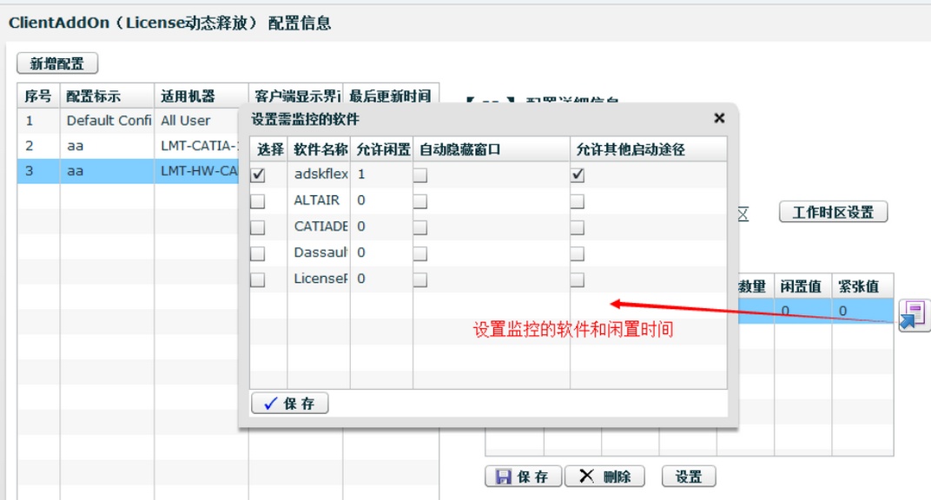Viewport: 931px width, 500px height.
Task: Close the 设置需监控的软件 dialog
Action: pos(719,118)
